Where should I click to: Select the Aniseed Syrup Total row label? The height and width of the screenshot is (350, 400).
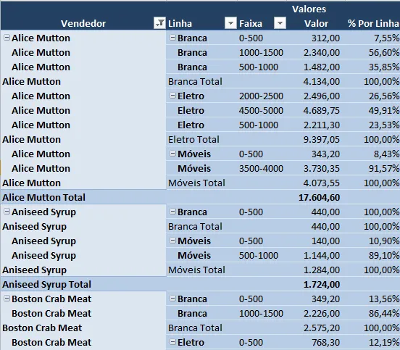[46, 285]
